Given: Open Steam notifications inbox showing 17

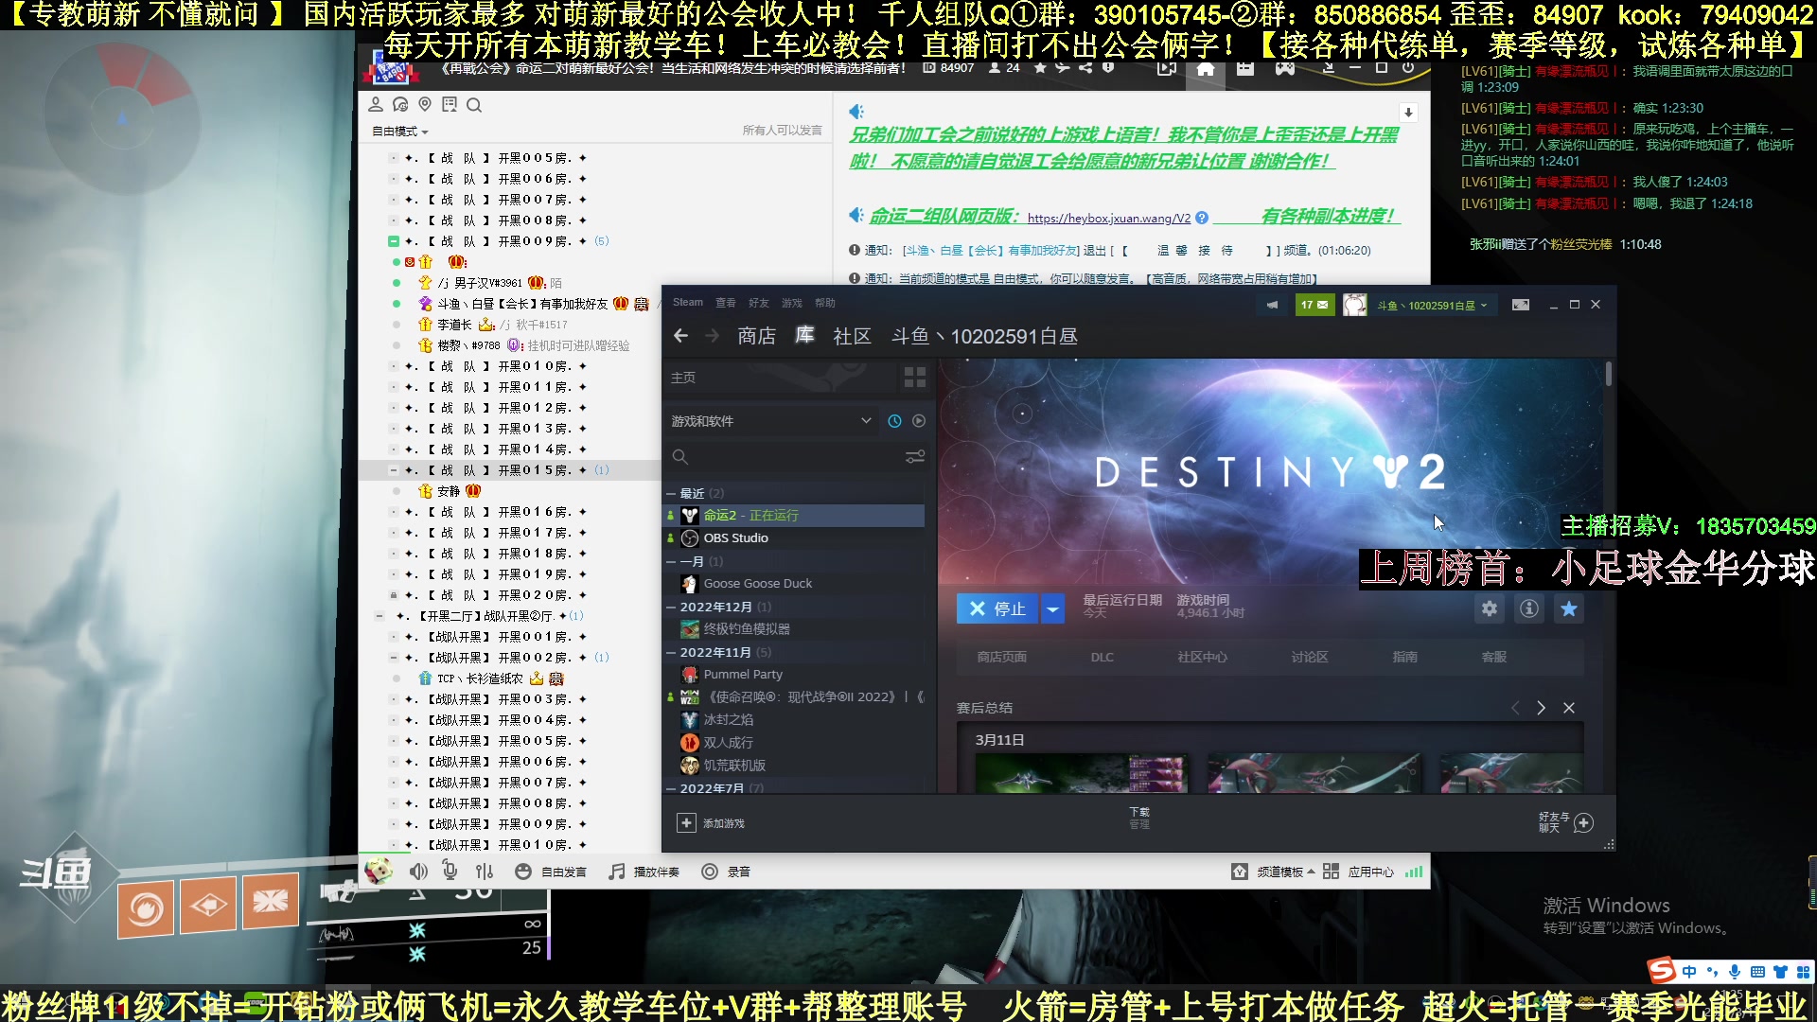Looking at the screenshot, I should [x=1314, y=305].
